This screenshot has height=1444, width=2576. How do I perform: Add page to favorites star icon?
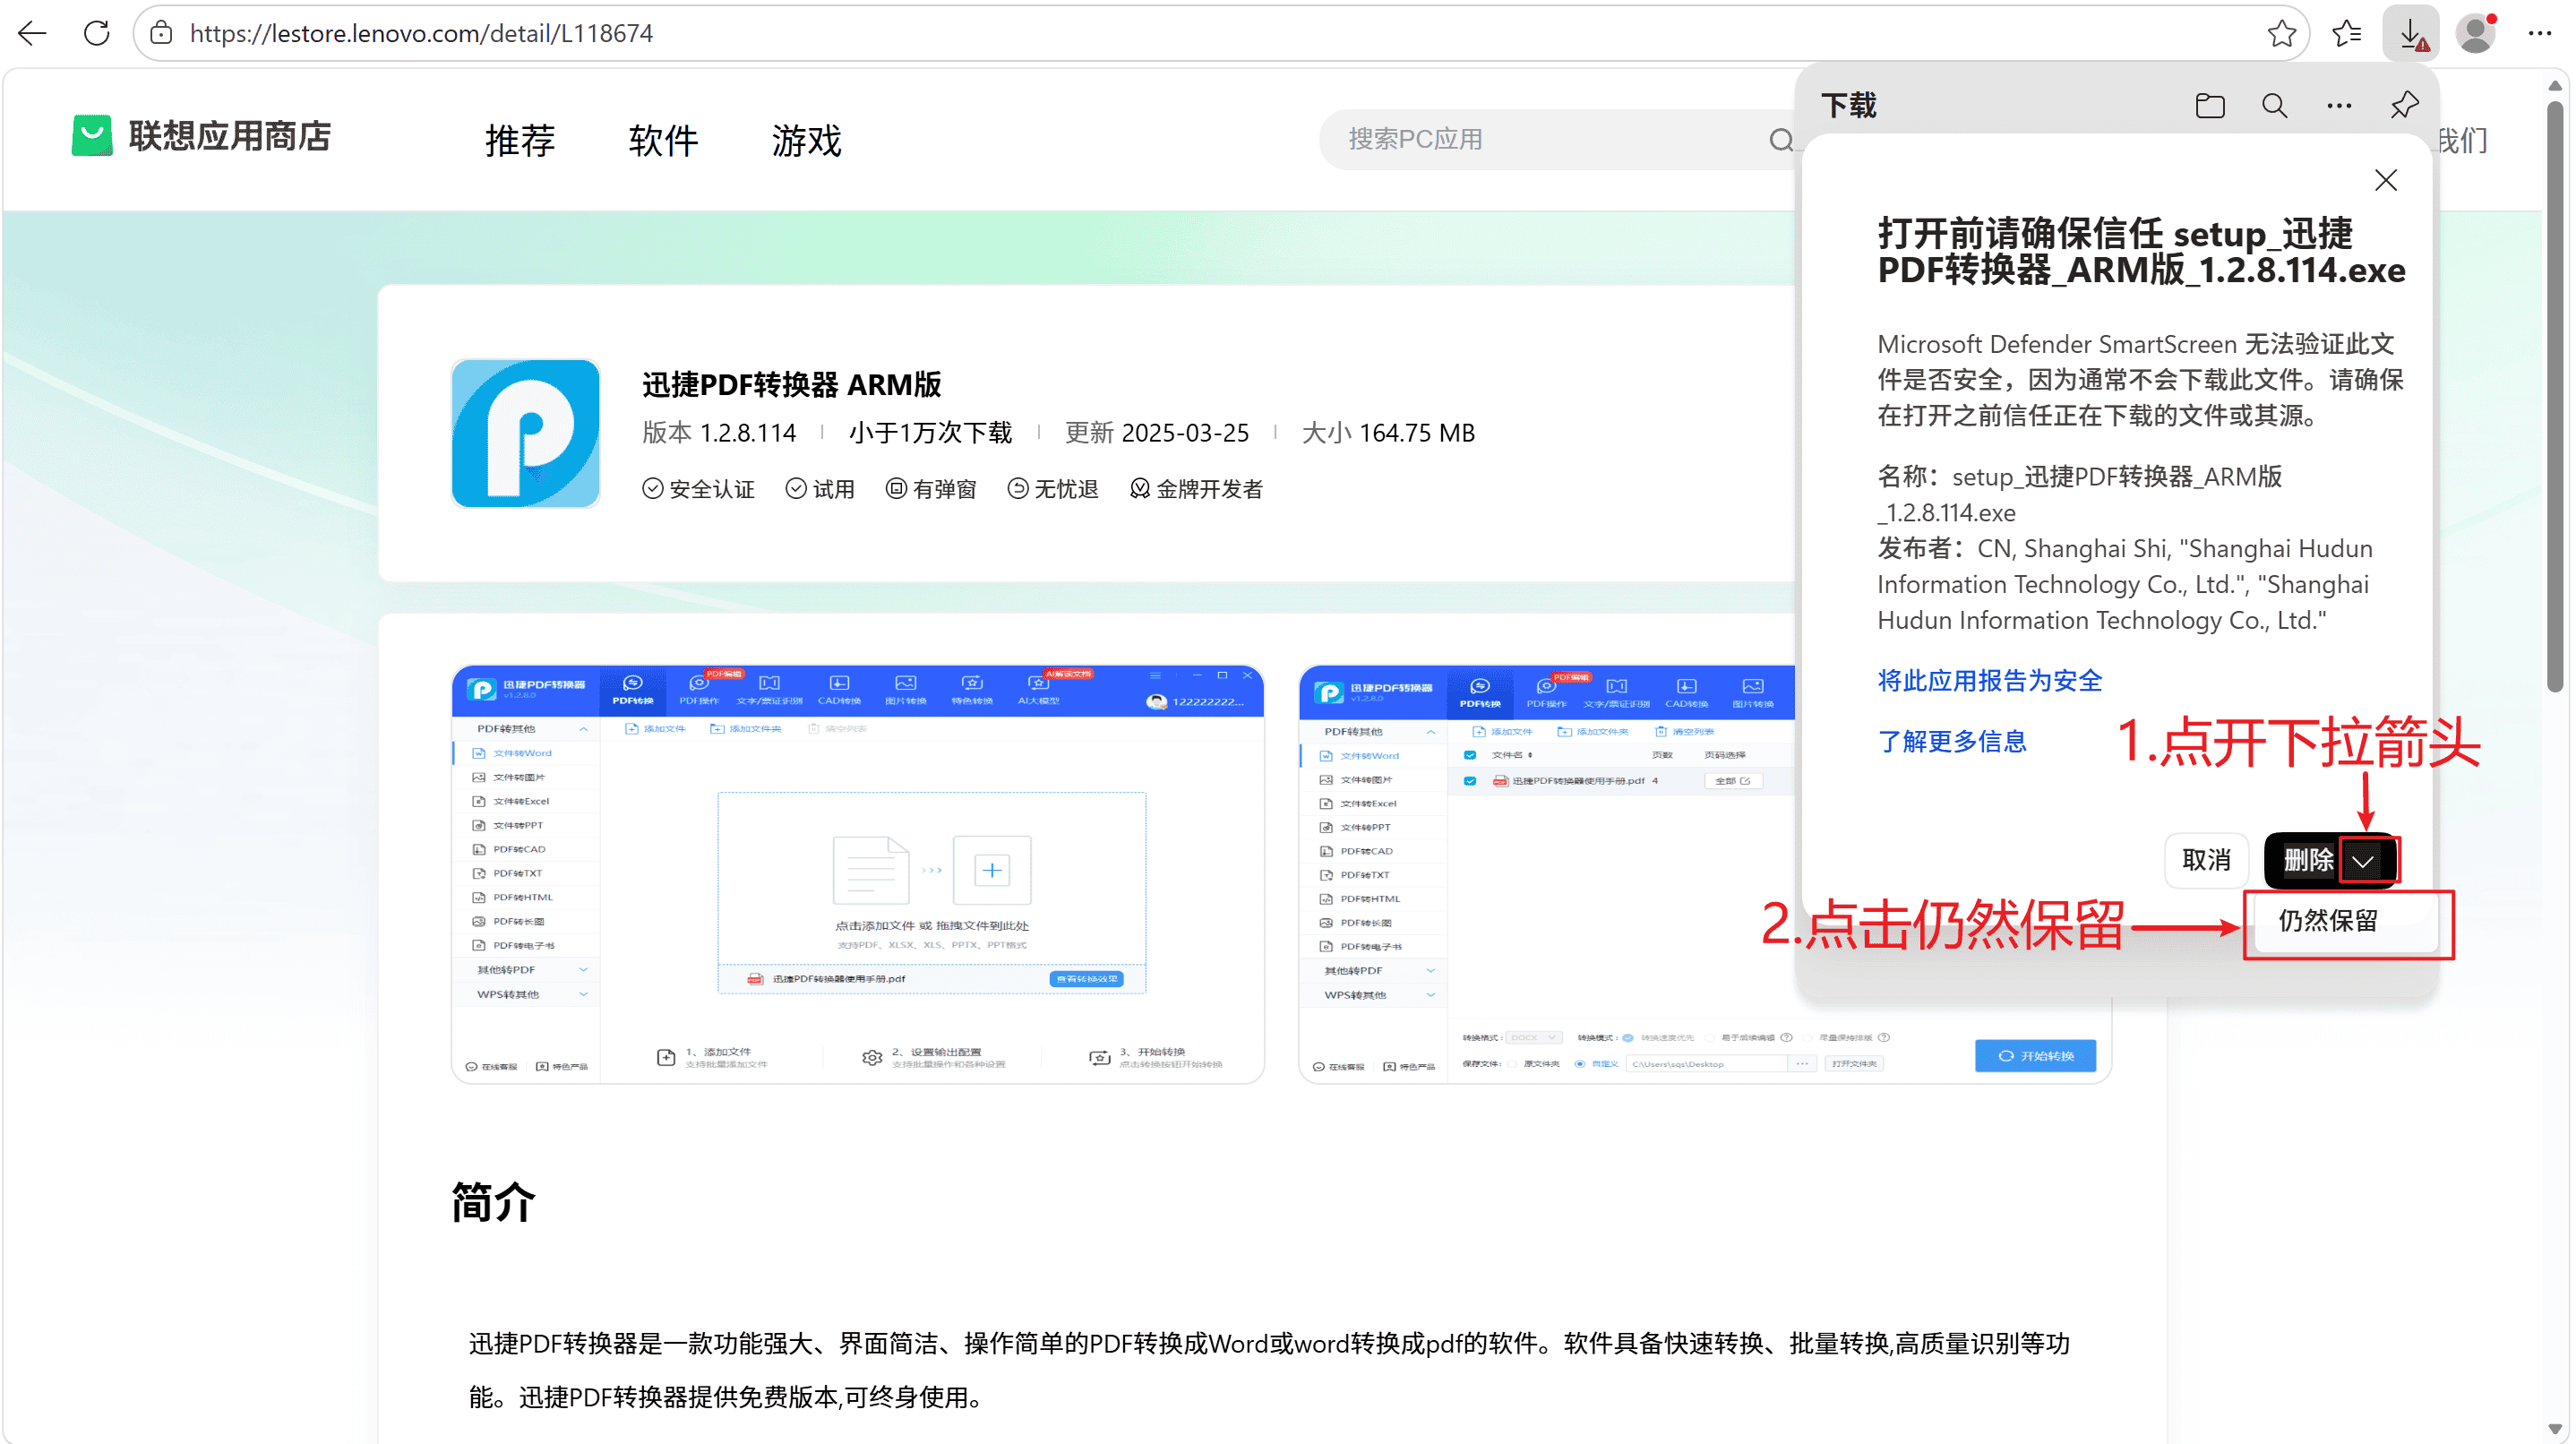2281,33
